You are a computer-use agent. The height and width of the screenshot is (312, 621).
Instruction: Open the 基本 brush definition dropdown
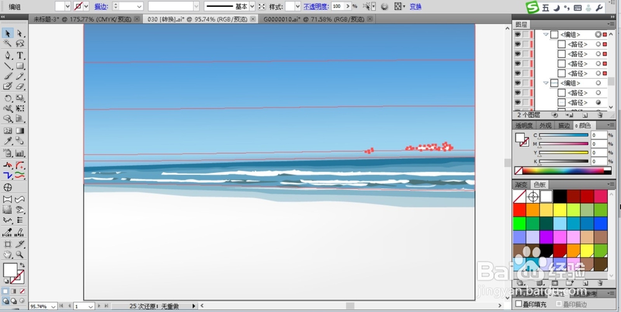(x=252, y=6)
